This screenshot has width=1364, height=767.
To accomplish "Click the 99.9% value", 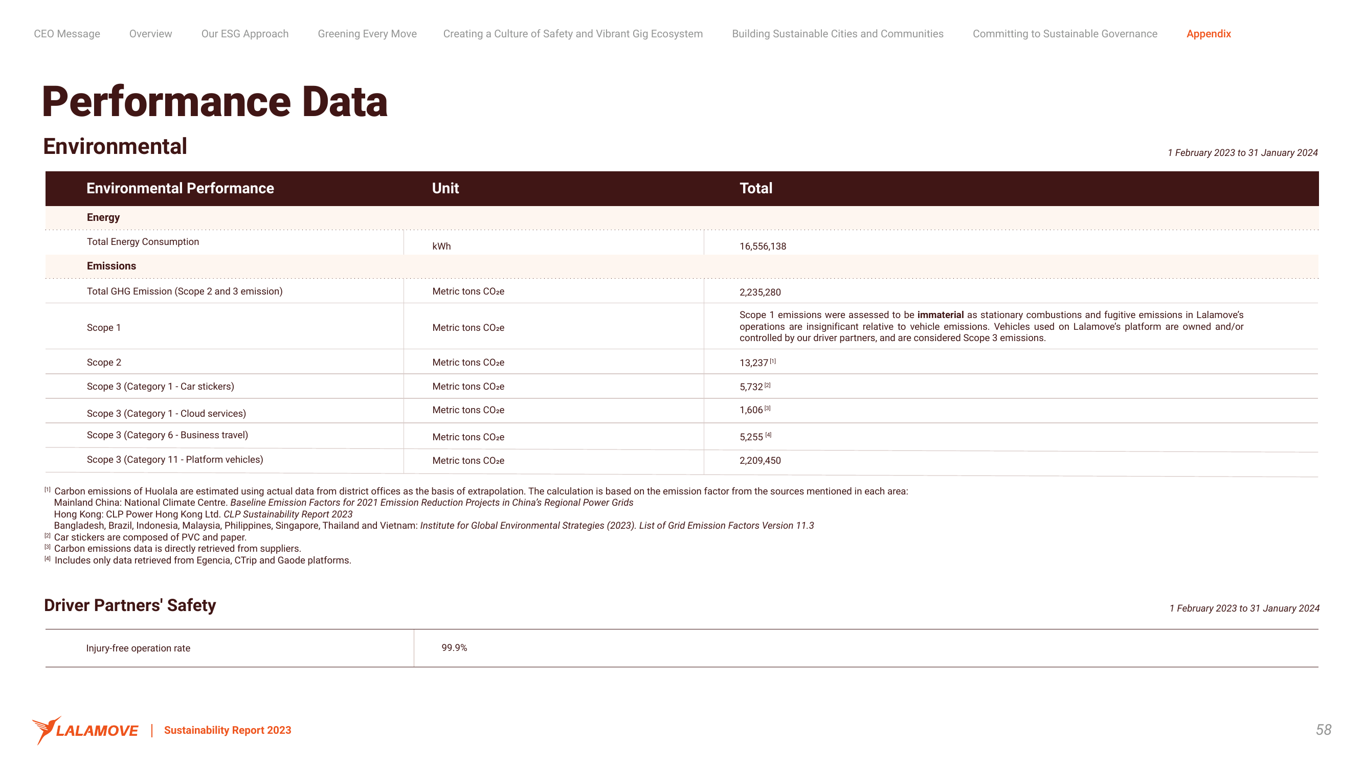I will point(454,648).
